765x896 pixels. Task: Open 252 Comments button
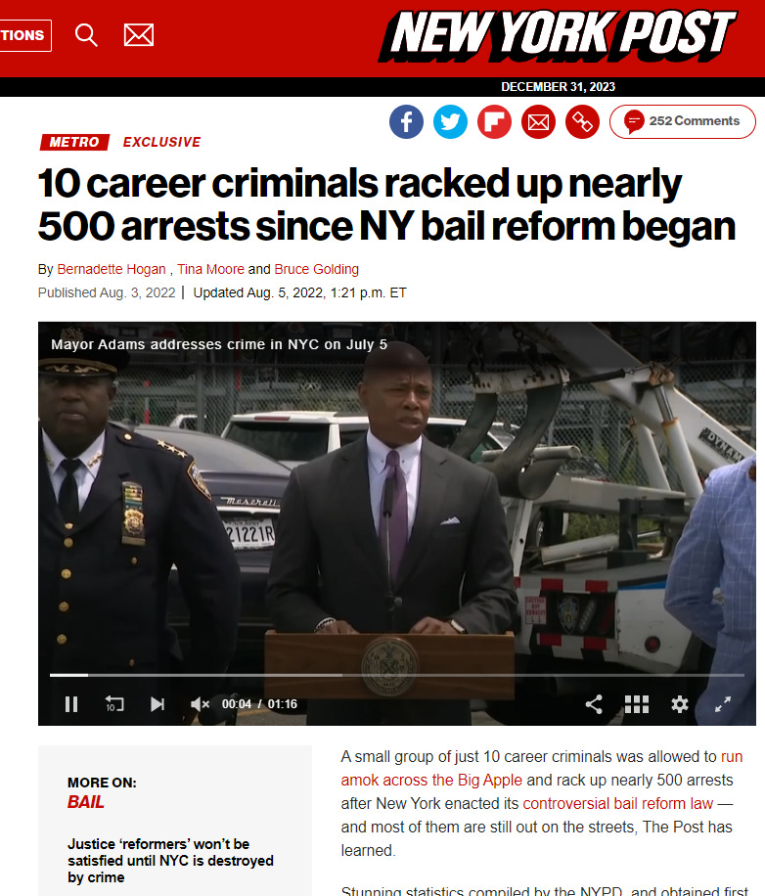[683, 121]
